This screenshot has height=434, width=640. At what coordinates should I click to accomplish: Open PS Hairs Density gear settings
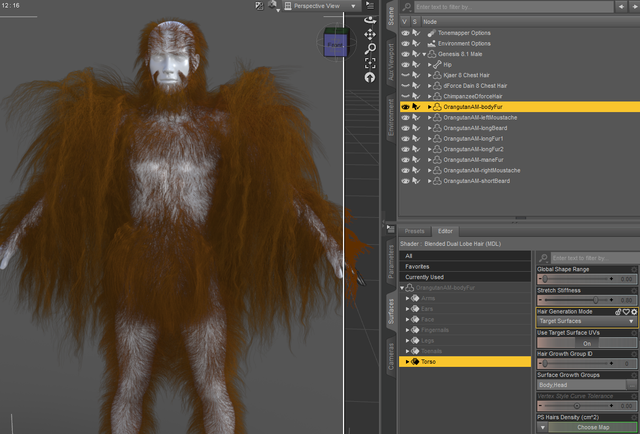point(634,418)
